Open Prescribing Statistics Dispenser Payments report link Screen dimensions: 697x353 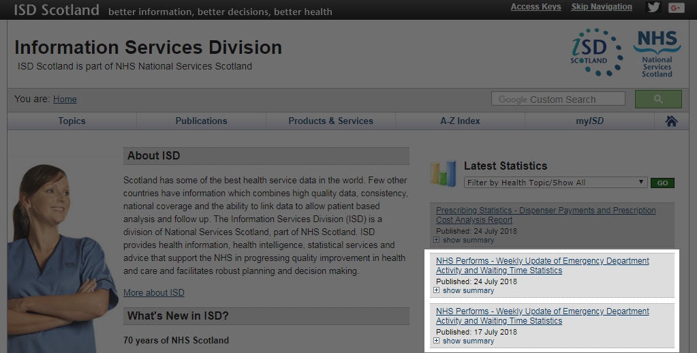click(x=546, y=215)
